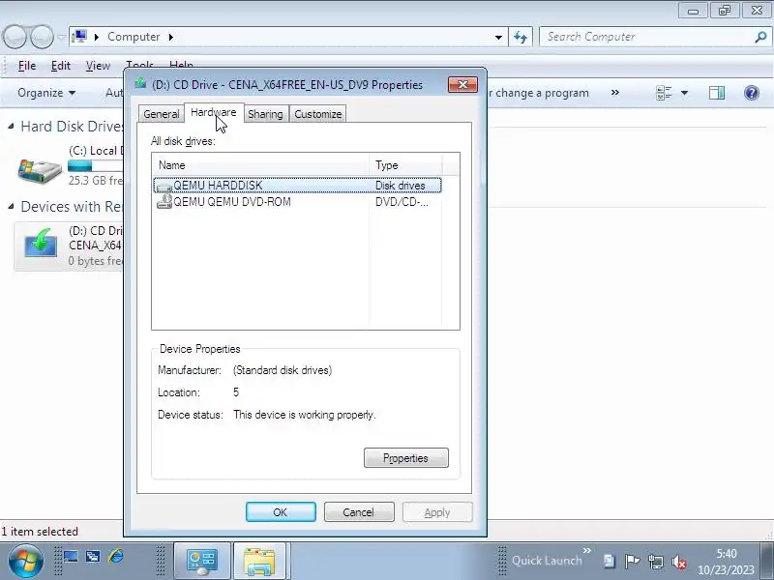Sort drive list by Name column

click(260, 165)
